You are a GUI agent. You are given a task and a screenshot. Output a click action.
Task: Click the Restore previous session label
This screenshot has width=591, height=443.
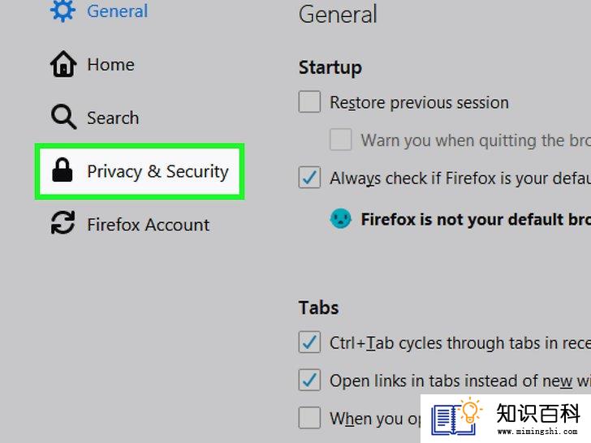(419, 102)
